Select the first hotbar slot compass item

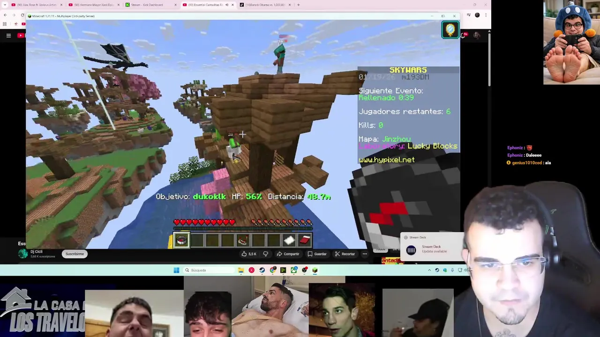[182, 240]
